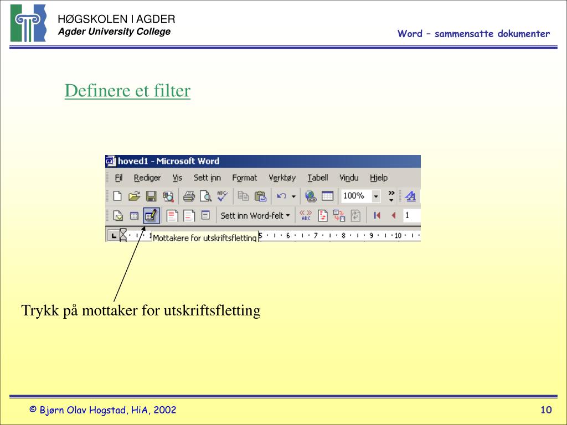Screen dimensions: 567x425
Task: Click the Highlight Merge Fields icon
Action: point(323,216)
